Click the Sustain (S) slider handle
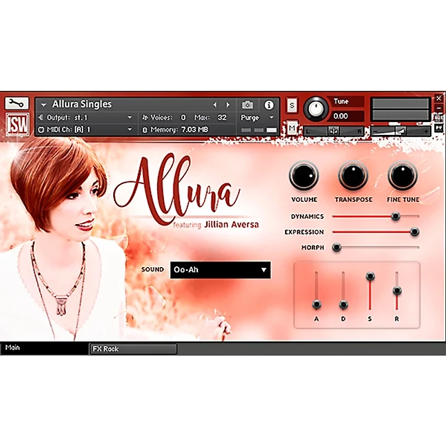The height and width of the screenshot is (446, 446). 370,276
